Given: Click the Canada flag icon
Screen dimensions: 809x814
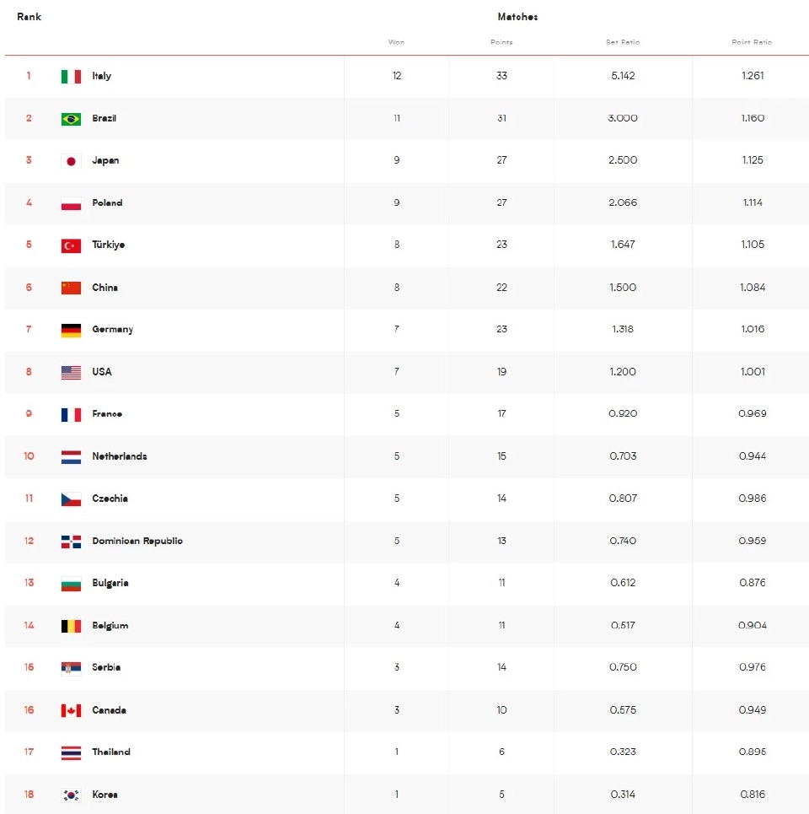Looking at the screenshot, I should (71, 710).
